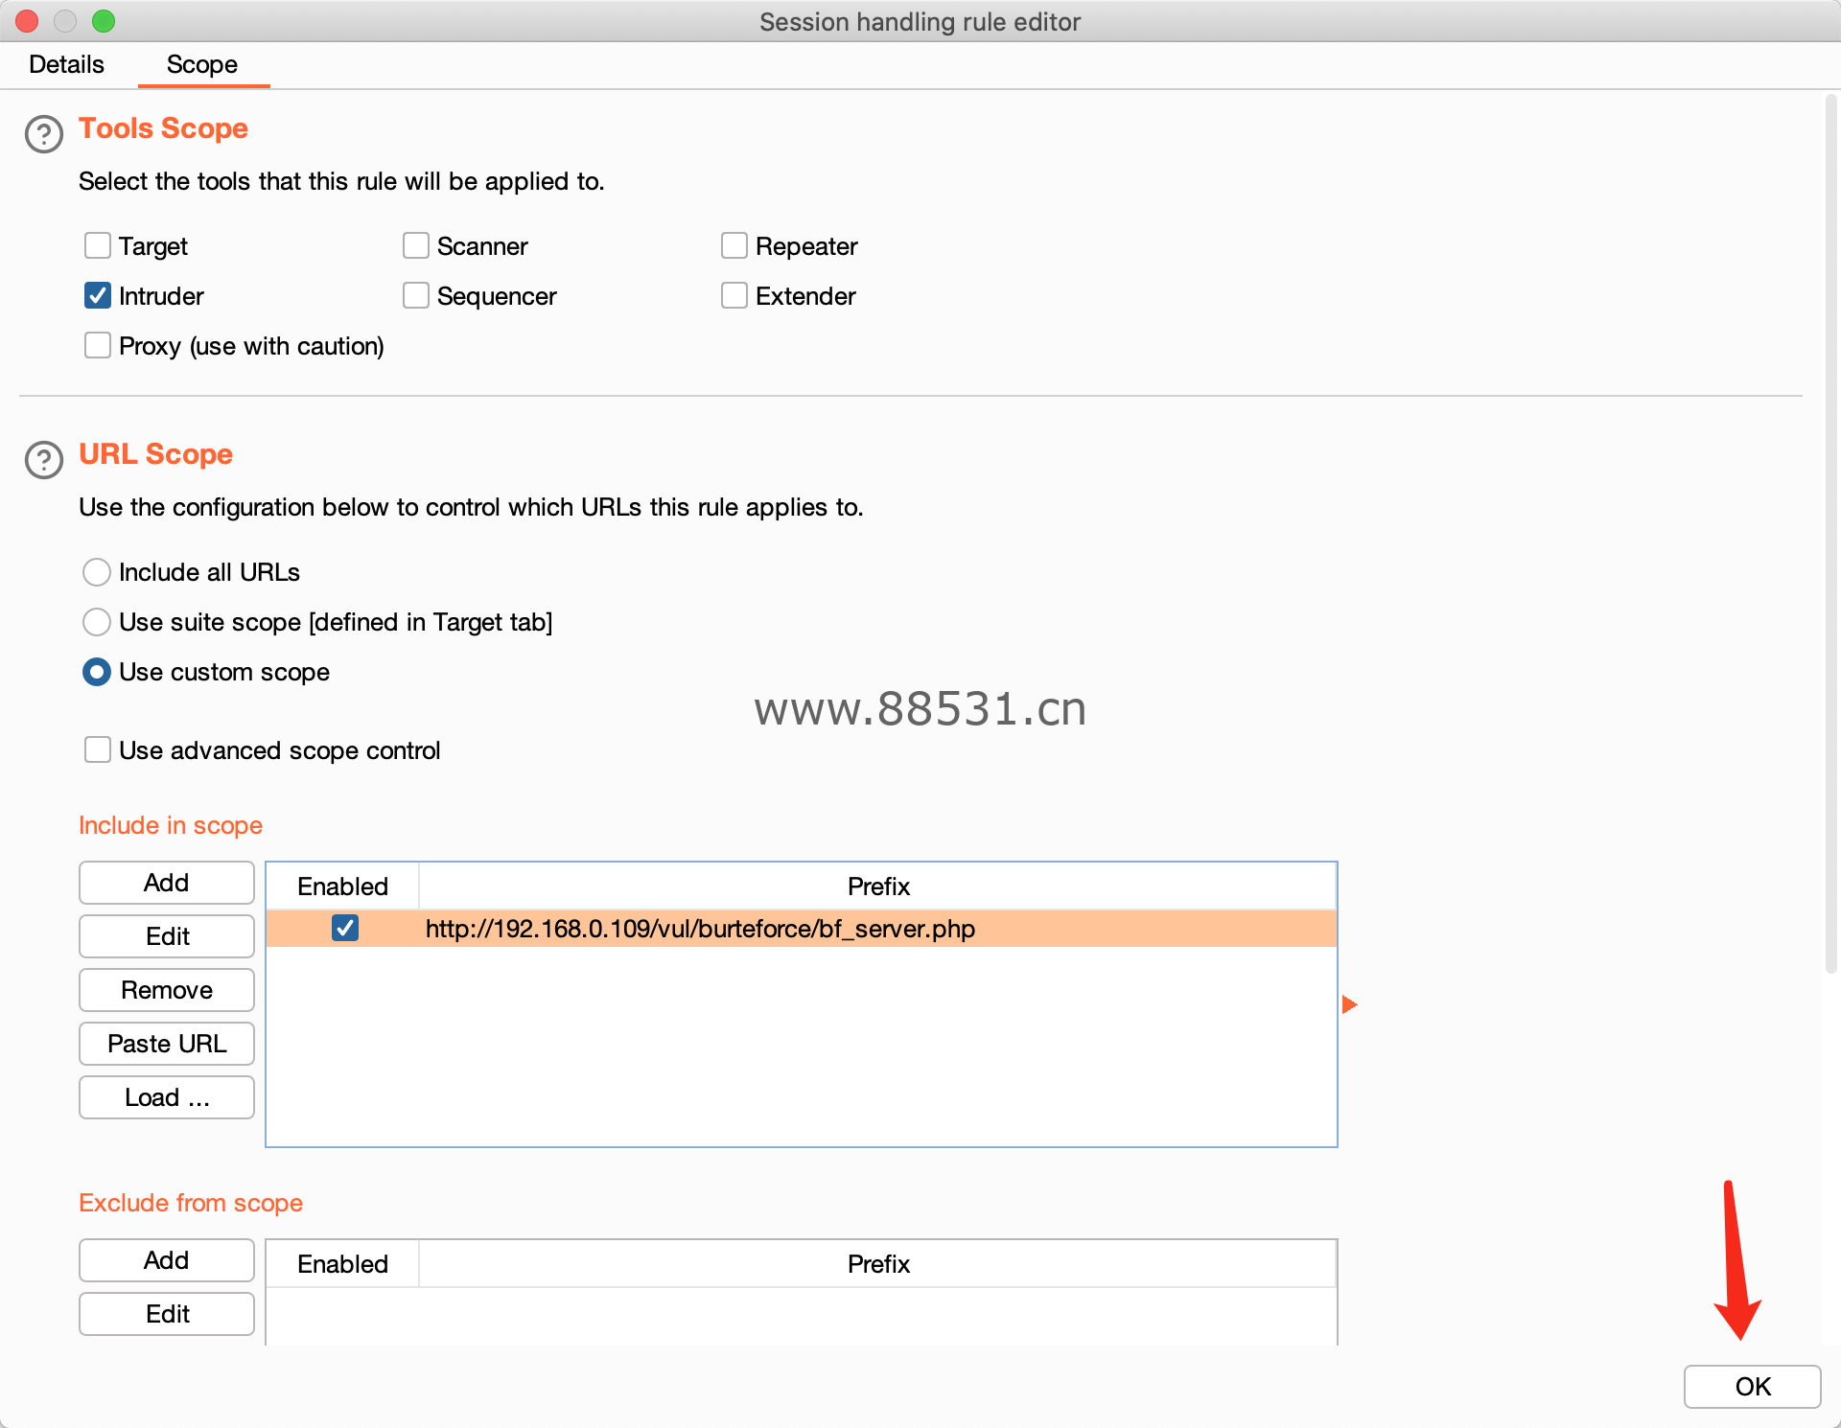Select the bf_server.php prefix URL row

(x=802, y=929)
